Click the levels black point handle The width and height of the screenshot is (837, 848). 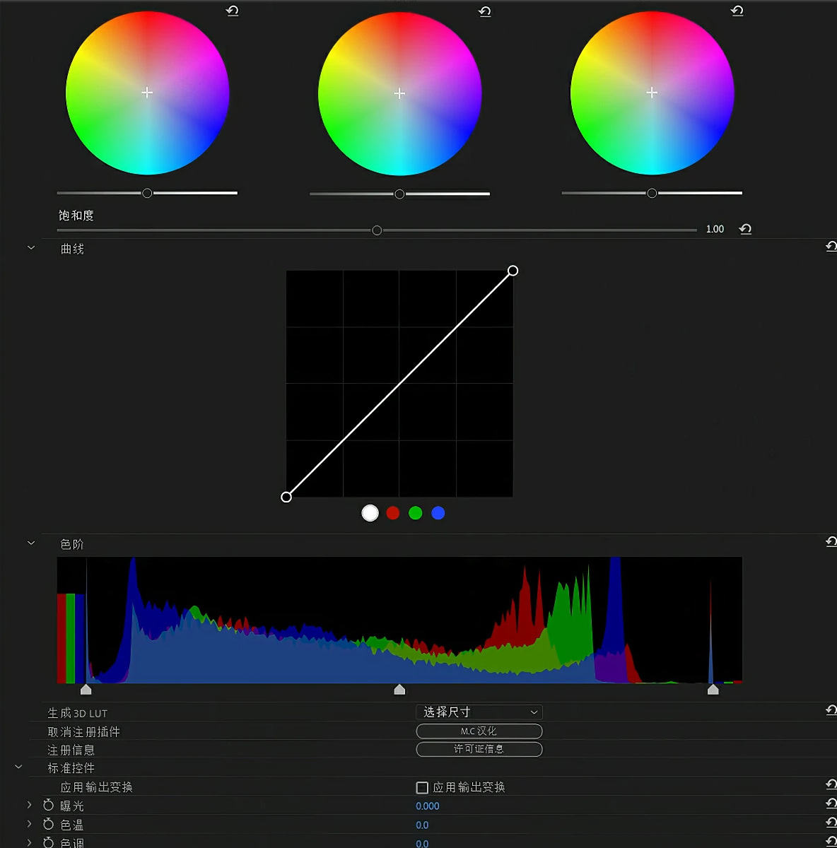tap(86, 690)
